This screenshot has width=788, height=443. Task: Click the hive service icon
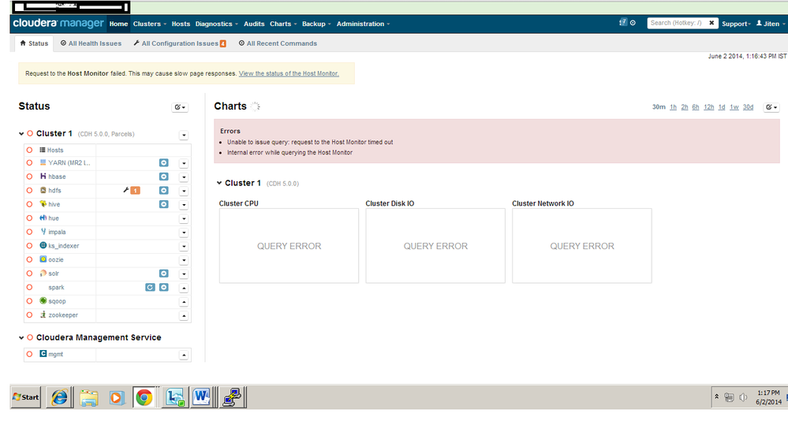43,204
